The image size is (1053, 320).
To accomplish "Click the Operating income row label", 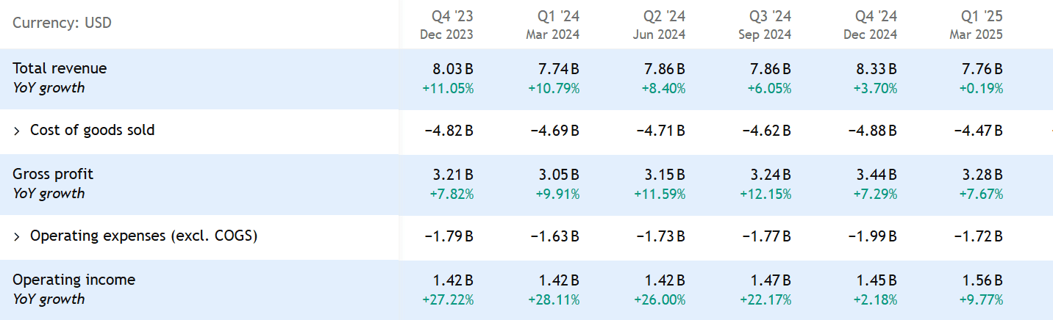I will click(x=74, y=280).
